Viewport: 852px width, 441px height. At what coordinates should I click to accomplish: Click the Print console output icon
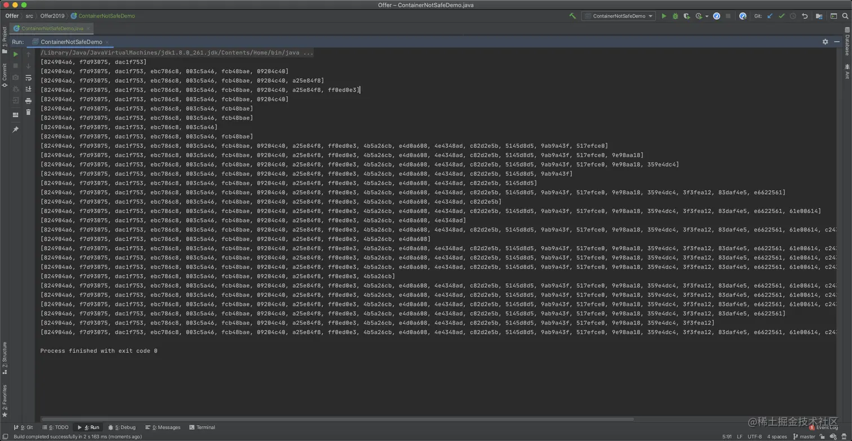tap(28, 101)
